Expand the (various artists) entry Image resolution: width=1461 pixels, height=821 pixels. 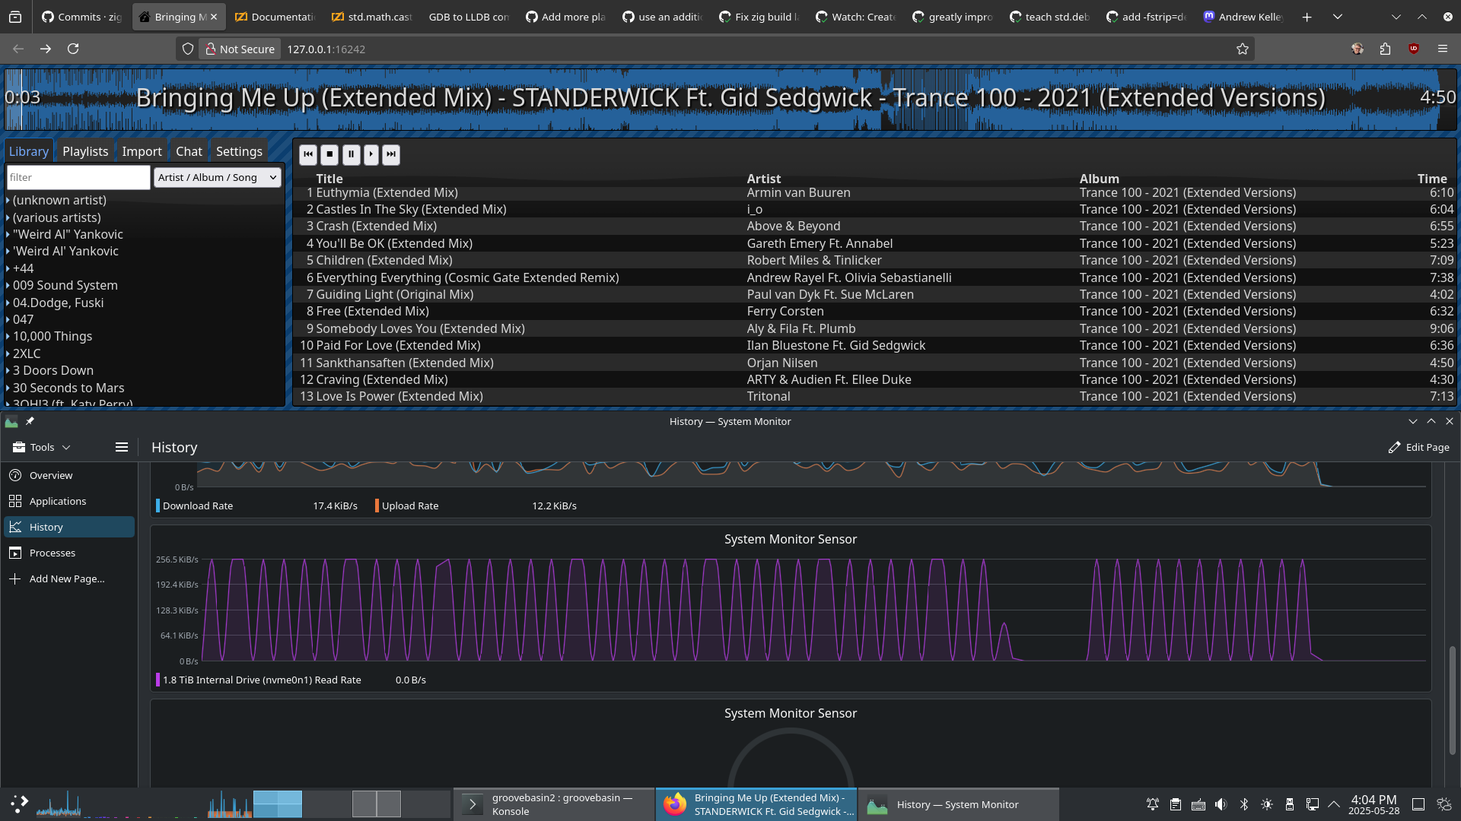click(8, 217)
